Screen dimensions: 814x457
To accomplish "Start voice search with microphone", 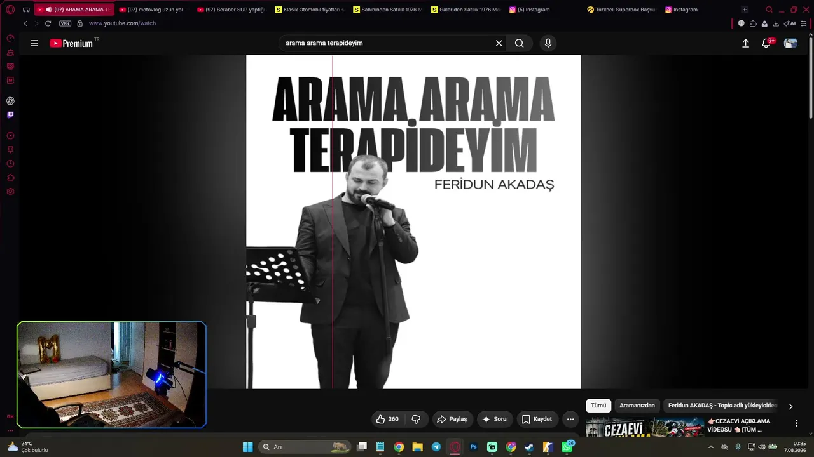I will coord(548,43).
